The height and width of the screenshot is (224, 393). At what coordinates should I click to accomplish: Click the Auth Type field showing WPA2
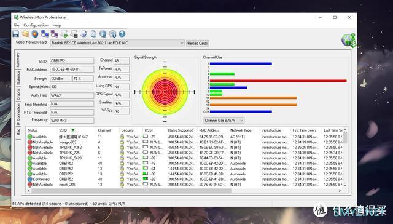(x=72, y=95)
